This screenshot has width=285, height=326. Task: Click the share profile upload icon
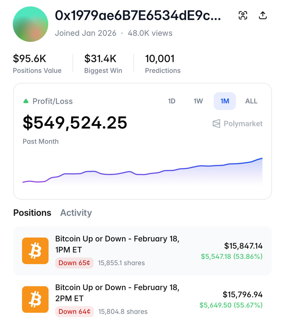[262, 15]
